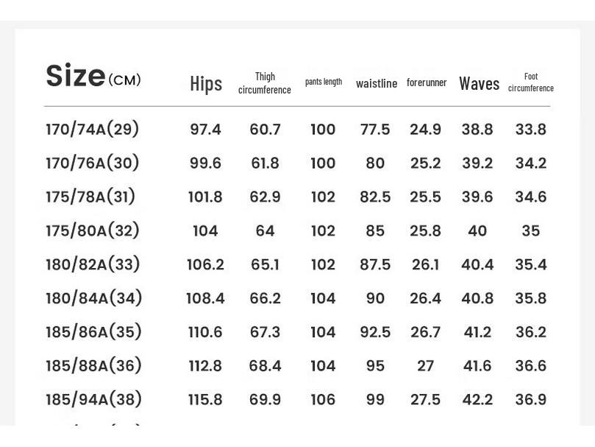Click size label 185/86A(35)
The height and width of the screenshot is (447, 595).
(93, 333)
